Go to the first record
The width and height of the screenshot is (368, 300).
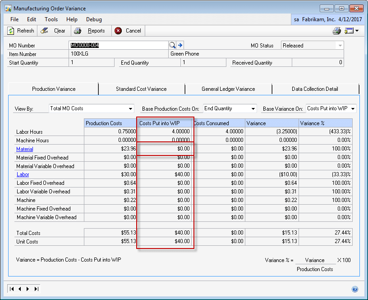[x=12, y=289]
